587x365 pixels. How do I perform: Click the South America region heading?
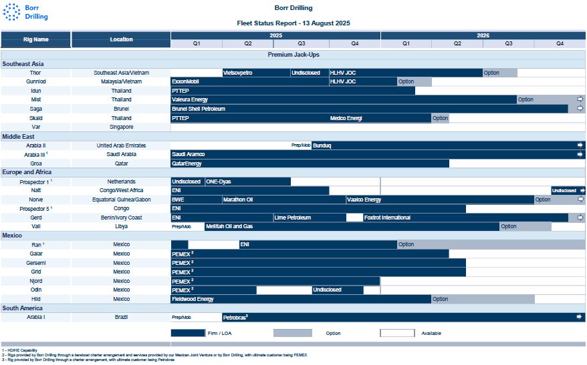coord(22,308)
